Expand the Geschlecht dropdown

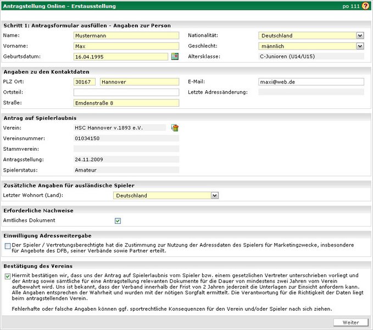pyautogui.click(x=359, y=46)
